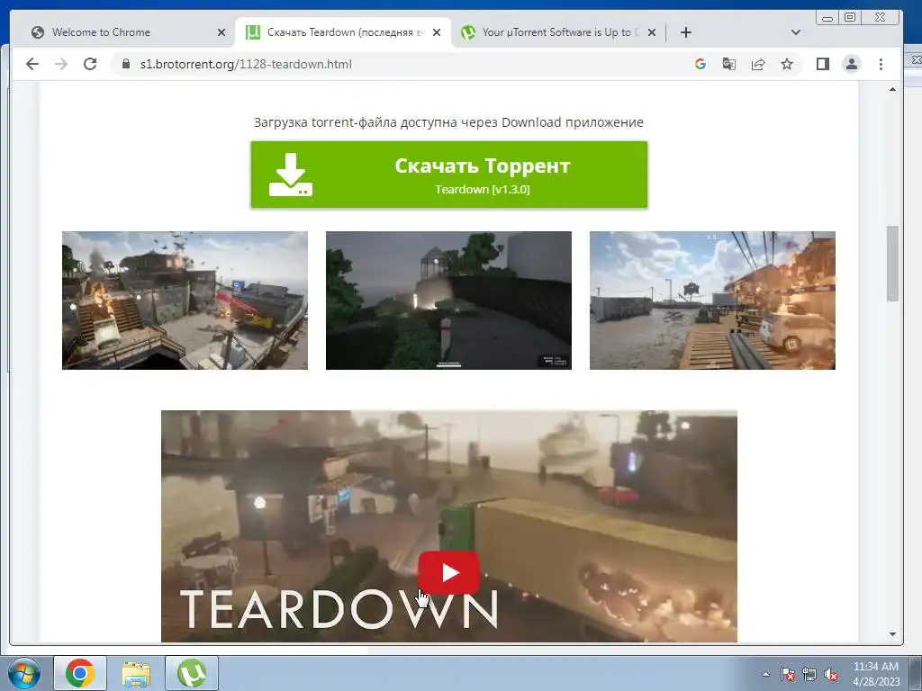The image size is (922, 691).
Task: Play the Teardown YouTube video
Action: coord(448,572)
